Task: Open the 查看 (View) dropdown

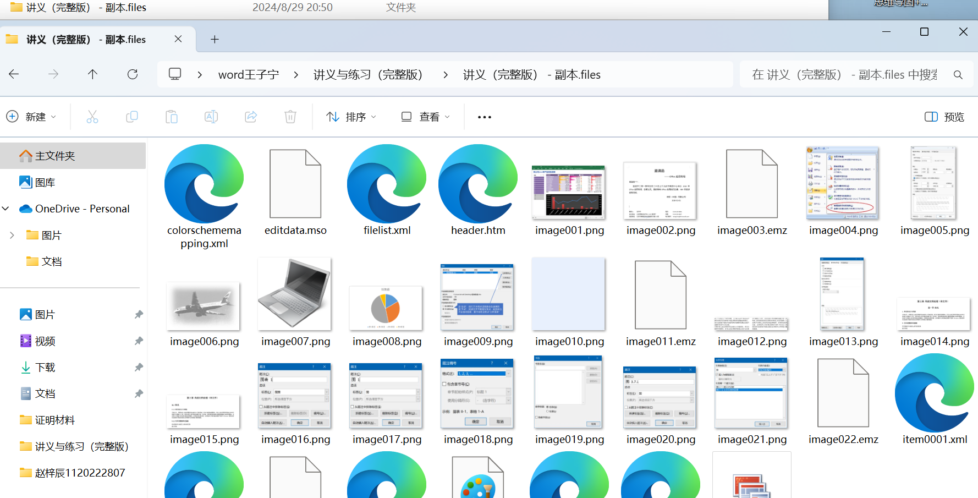Action: pos(426,117)
